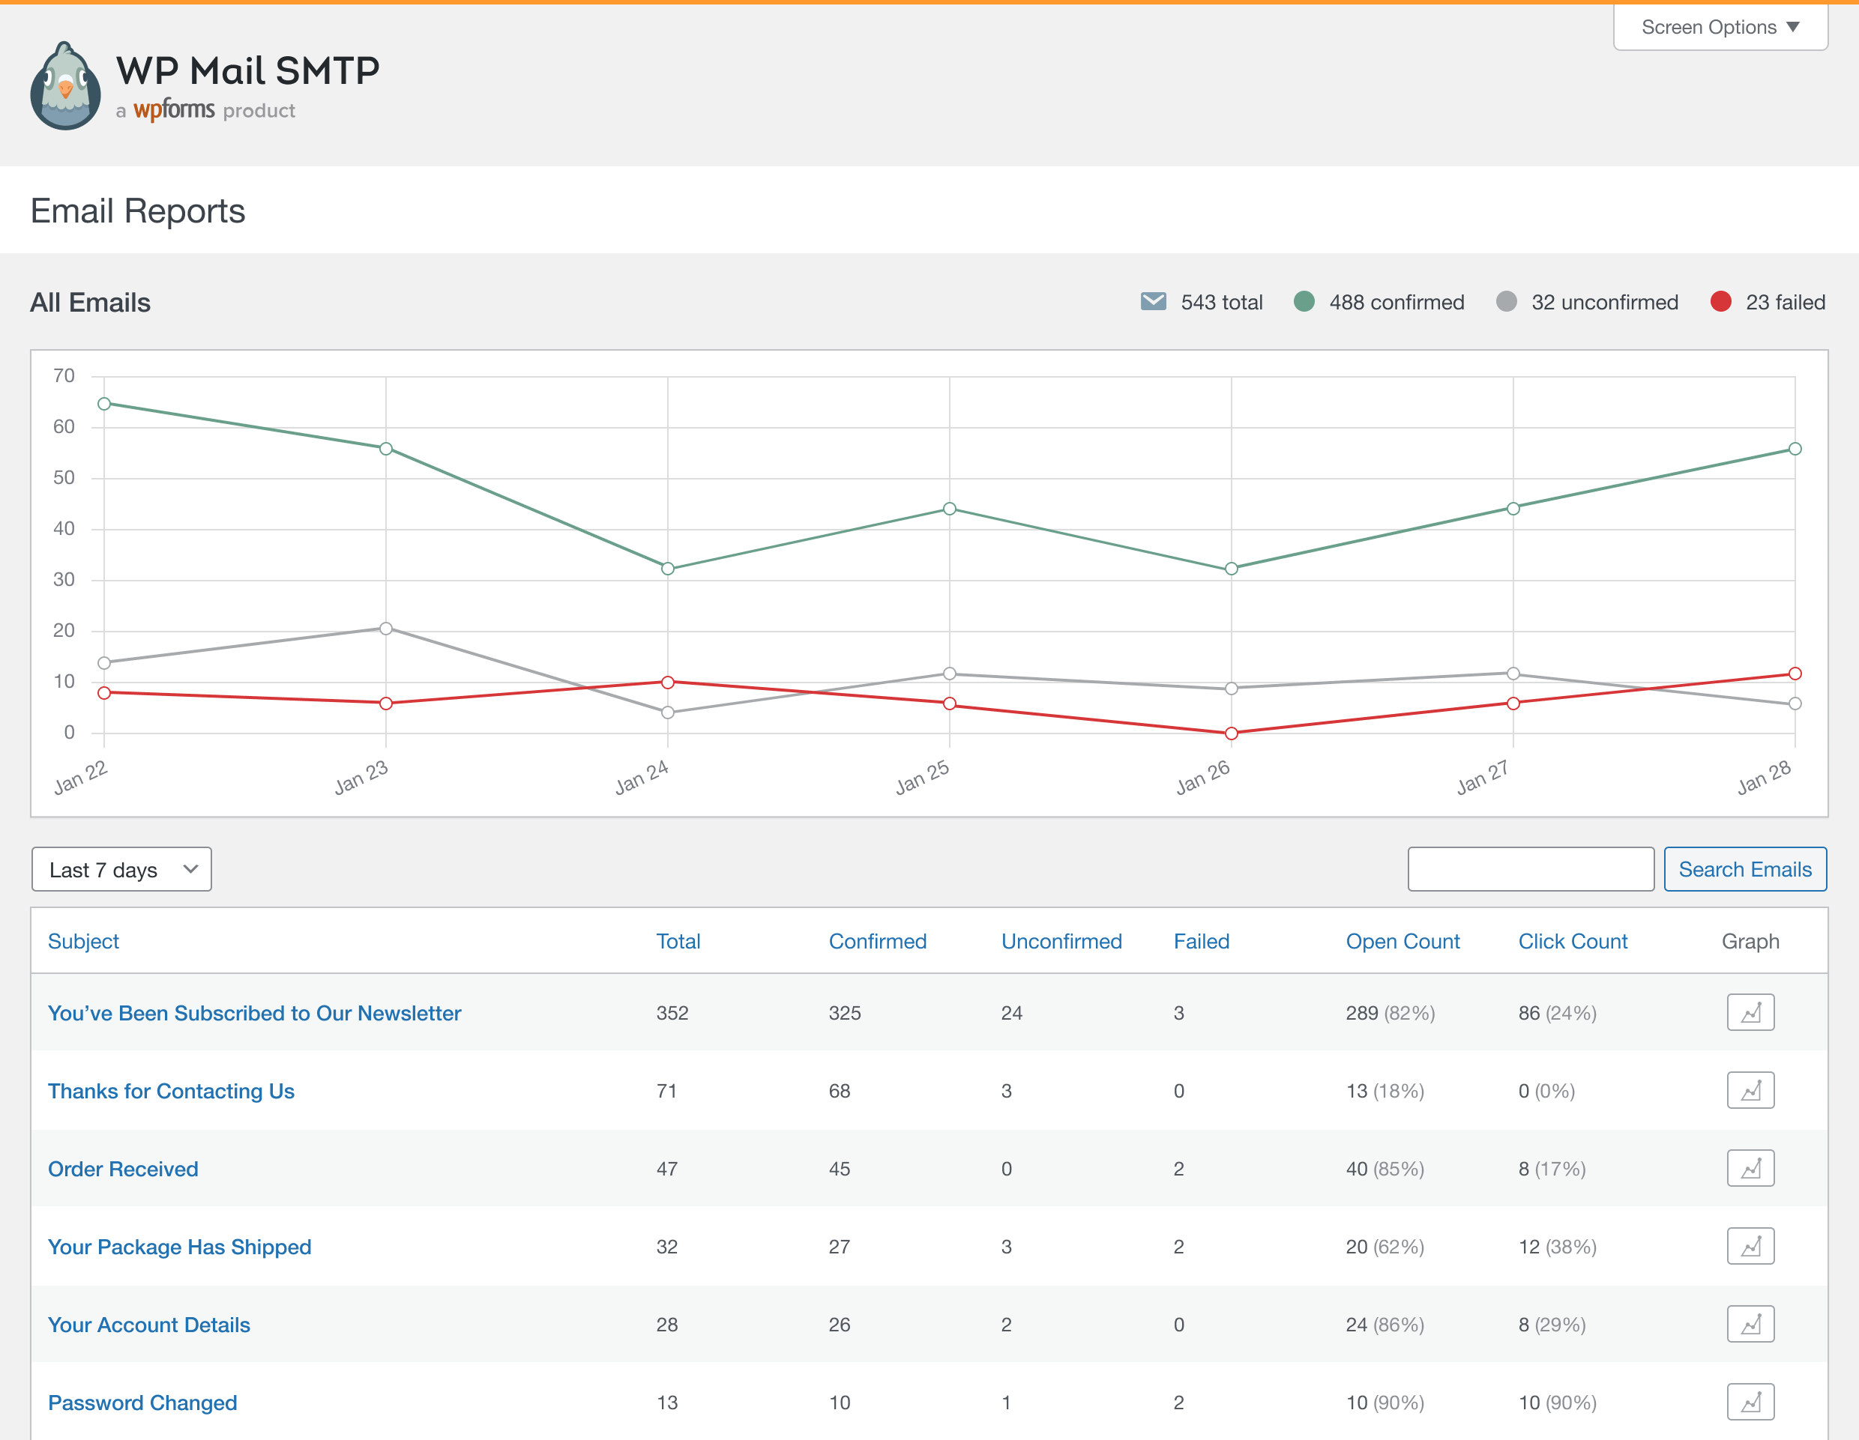Toggle the green confirmed legend dot
1859x1440 pixels.
(1303, 302)
